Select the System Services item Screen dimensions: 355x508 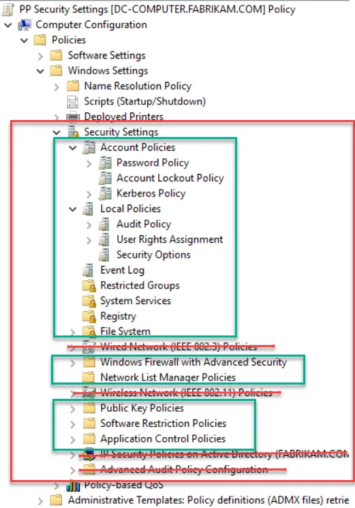point(136,301)
